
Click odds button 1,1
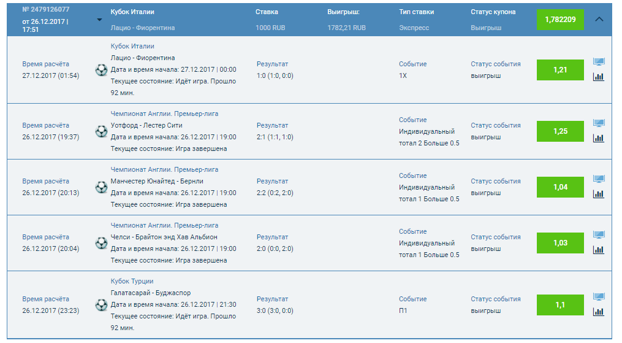coord(560,305)
